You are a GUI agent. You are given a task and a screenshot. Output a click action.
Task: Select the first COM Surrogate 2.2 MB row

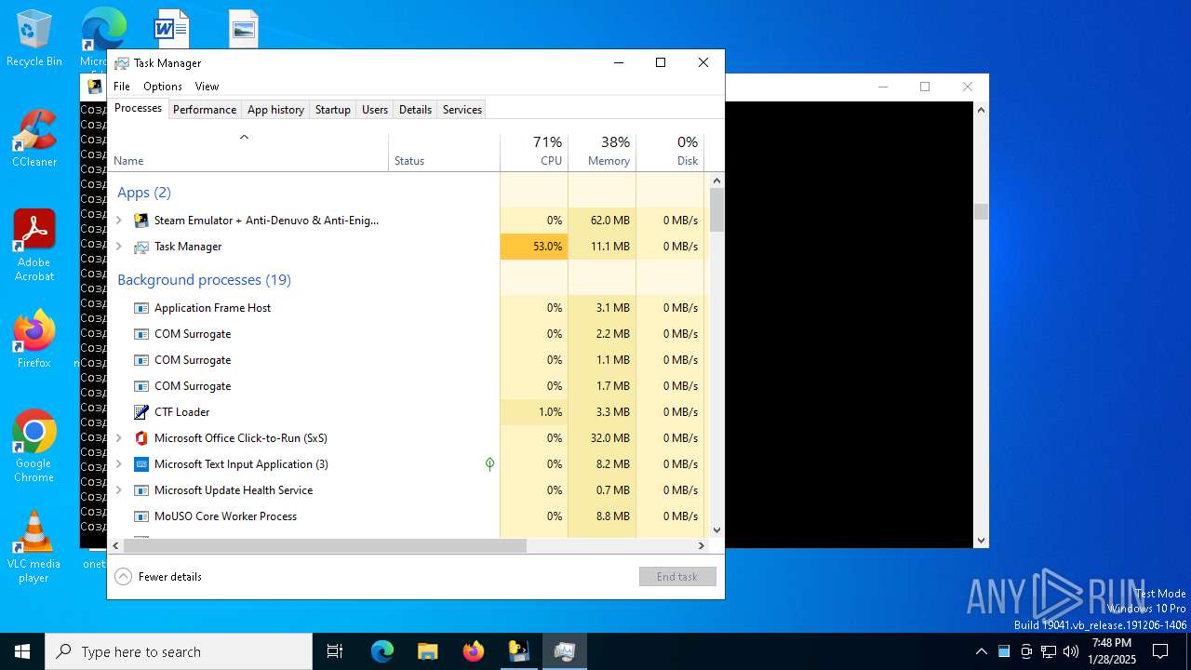tap(407, 334)
